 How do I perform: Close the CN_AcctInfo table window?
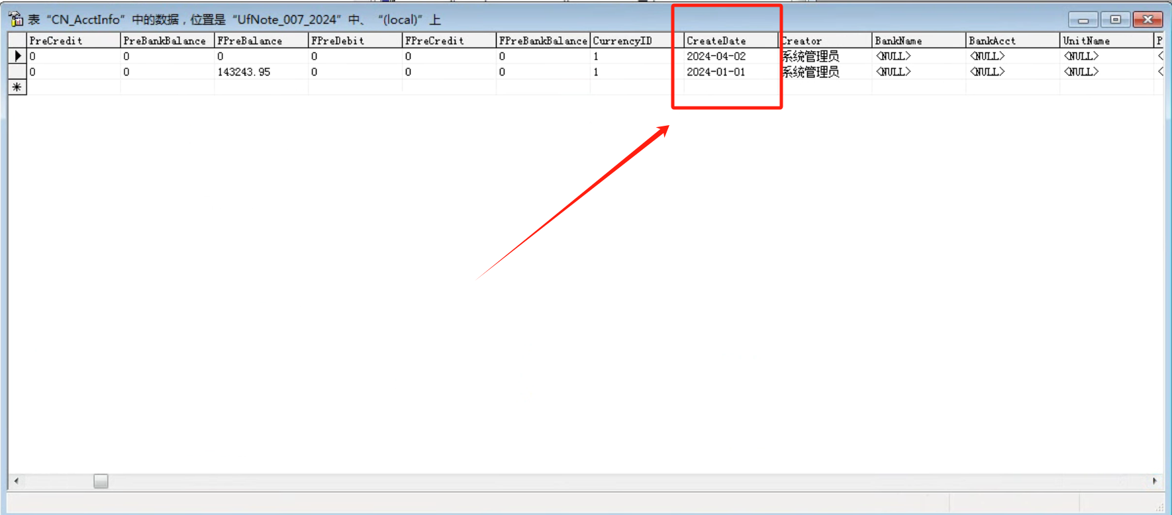[x=1148, y=20]
